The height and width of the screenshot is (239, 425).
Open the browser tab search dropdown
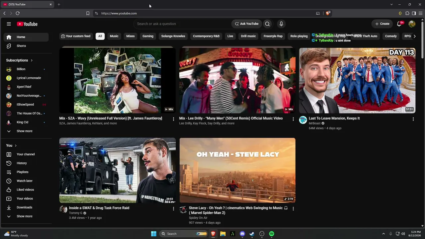(391, 4)
